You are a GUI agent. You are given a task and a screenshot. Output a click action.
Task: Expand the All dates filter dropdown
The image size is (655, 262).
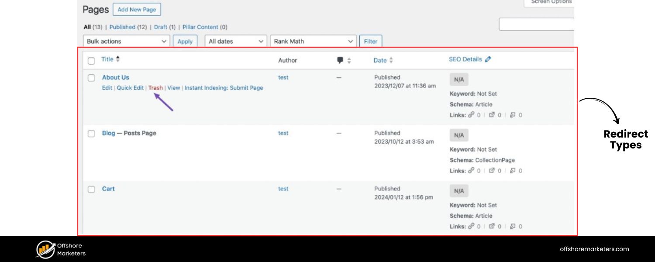tap(236, 41)
